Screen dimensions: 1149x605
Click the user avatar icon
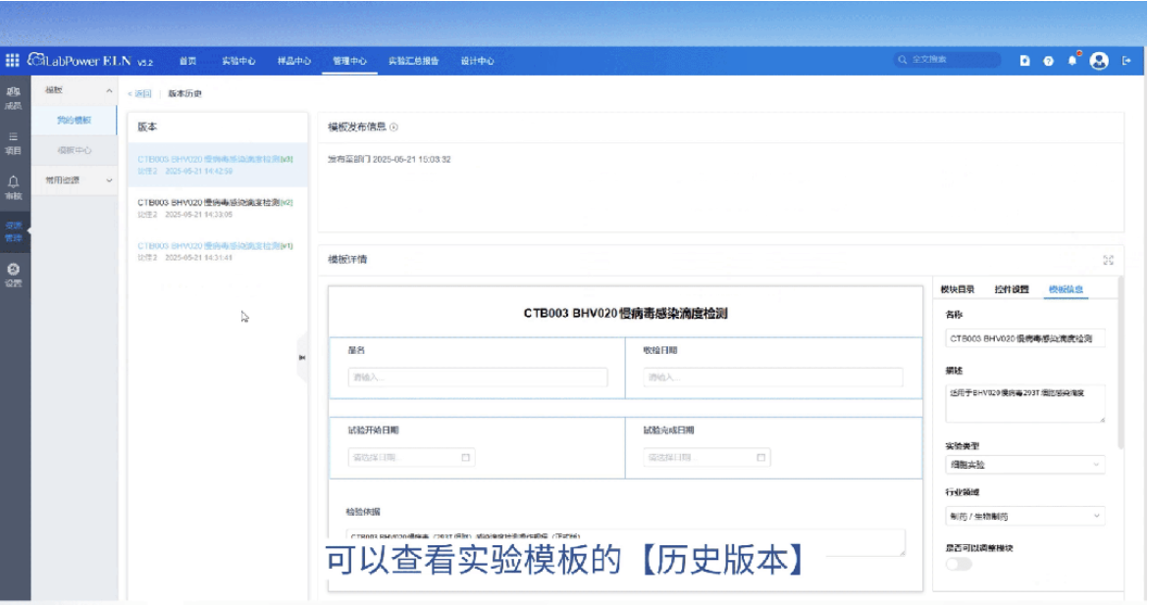click(x=1098, y=61)
